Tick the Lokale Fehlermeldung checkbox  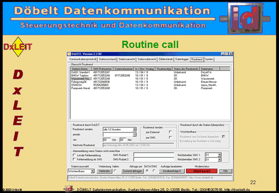tap(74, 155)
